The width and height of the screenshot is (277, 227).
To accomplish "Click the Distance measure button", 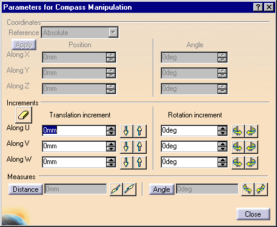I will 25,189.
